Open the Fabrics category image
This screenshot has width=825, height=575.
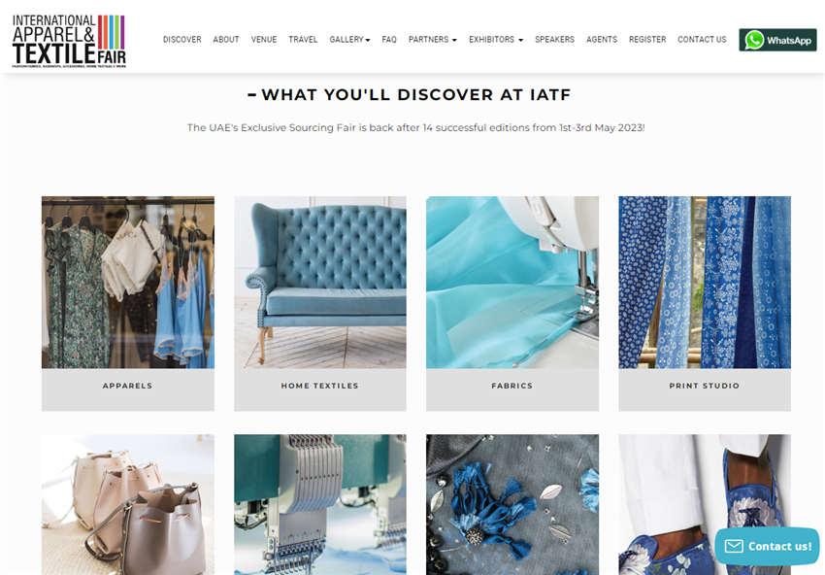pos(512,283)
